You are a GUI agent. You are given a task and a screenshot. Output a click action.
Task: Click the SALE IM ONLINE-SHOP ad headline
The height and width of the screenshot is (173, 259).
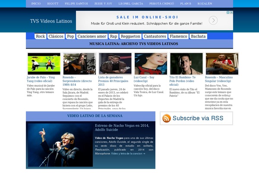point(147,17)
